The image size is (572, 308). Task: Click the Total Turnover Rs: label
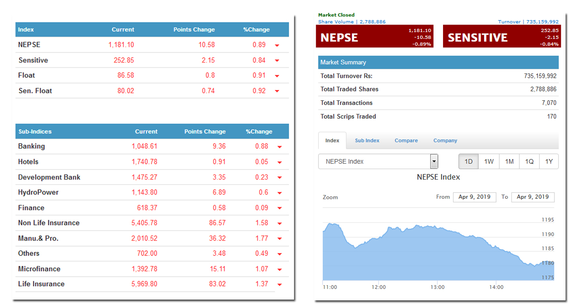click(346, 76)
